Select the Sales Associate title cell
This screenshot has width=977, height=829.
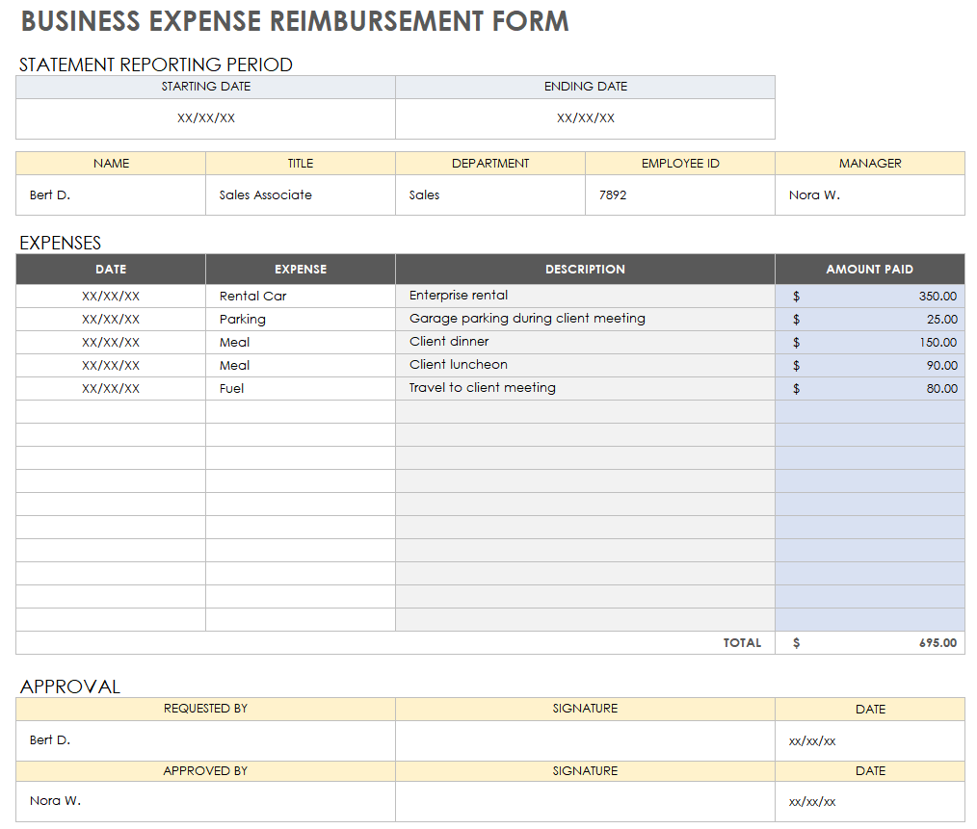pos(300,194)
